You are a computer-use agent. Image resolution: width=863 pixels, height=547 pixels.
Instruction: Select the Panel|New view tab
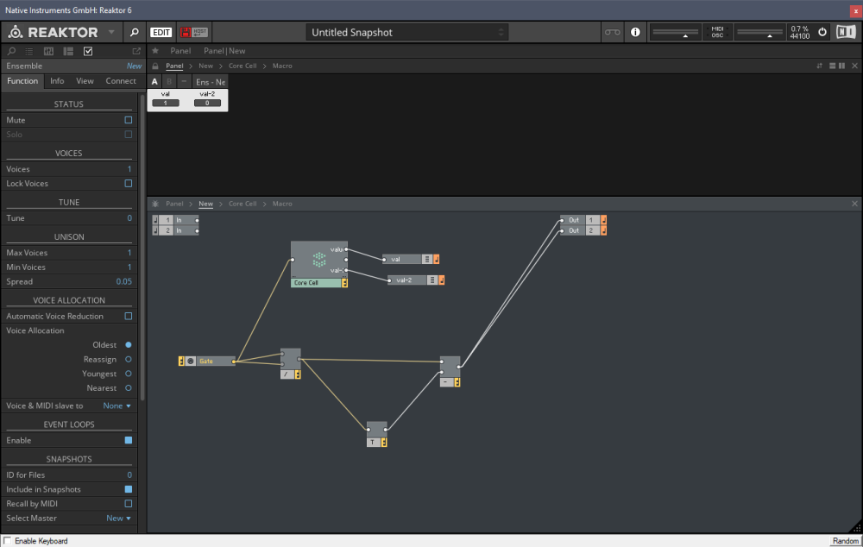(224, 51)
